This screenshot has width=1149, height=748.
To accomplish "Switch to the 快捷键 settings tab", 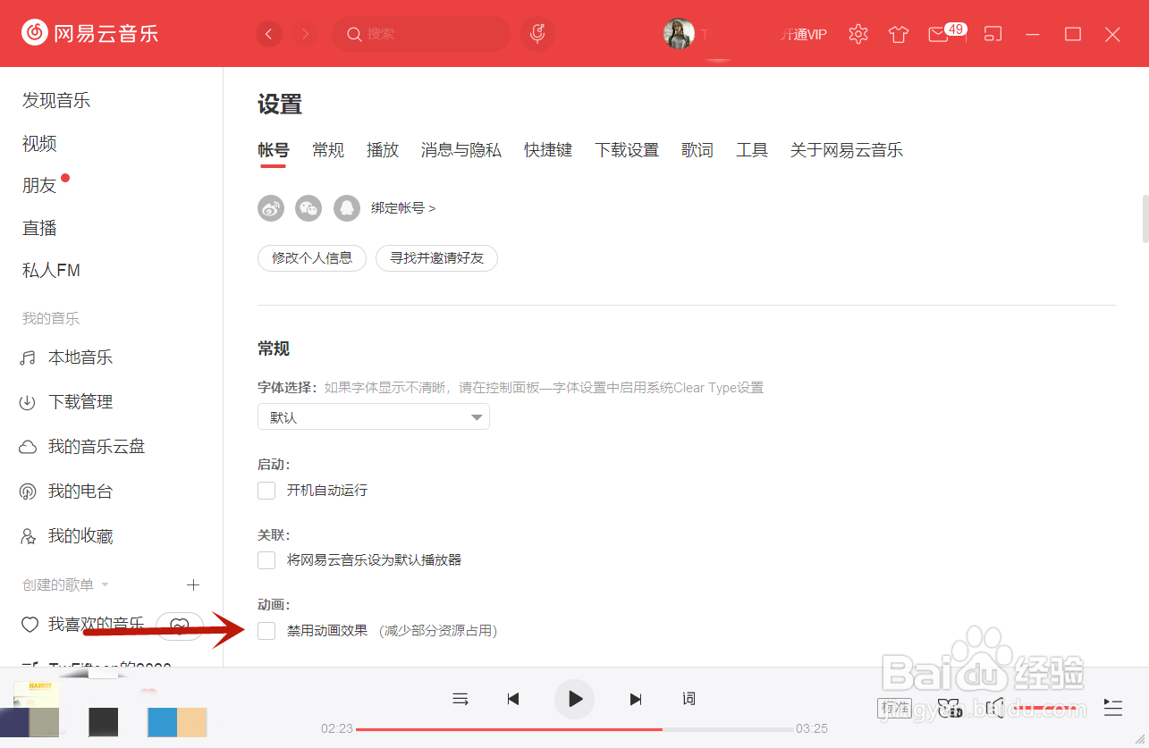I will 548,149.
